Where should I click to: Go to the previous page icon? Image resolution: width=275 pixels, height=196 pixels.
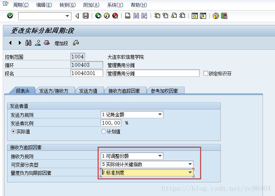click(x=165, y=16)
